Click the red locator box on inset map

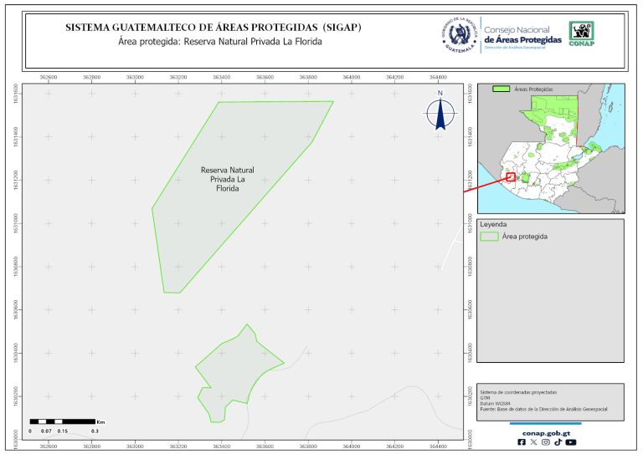click(x=509, y=177)
